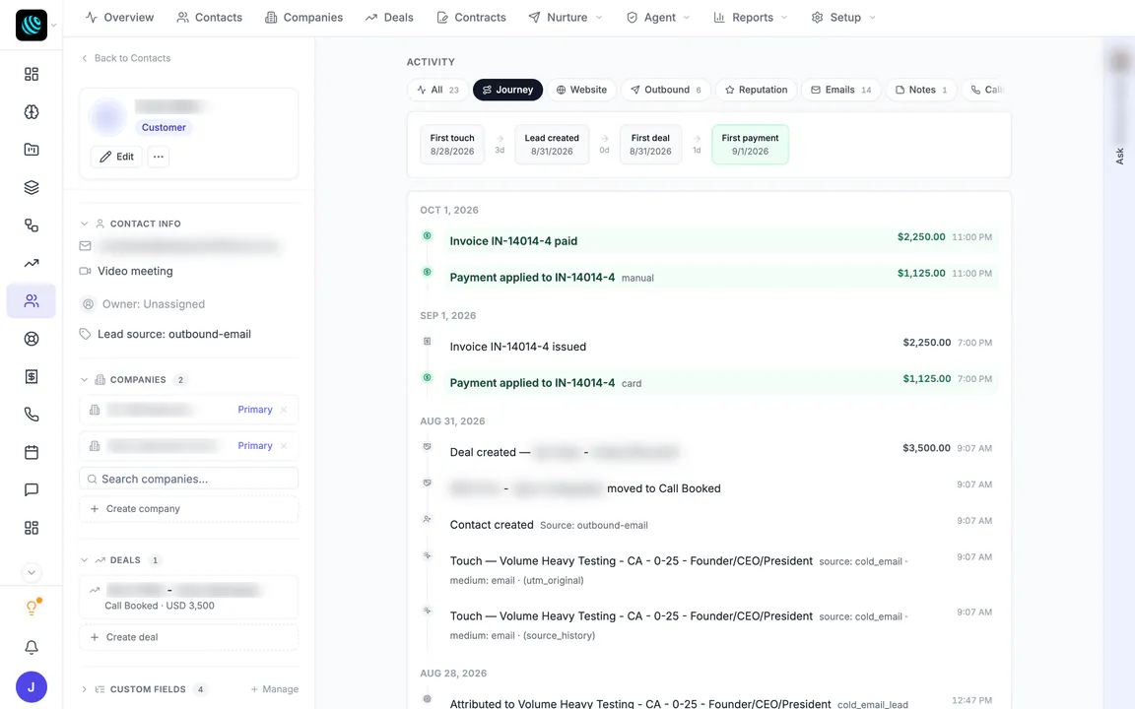Viewport: 1135px width, 709px height.
Task: Click Manage custom fields link
Action: click(274, 689)
